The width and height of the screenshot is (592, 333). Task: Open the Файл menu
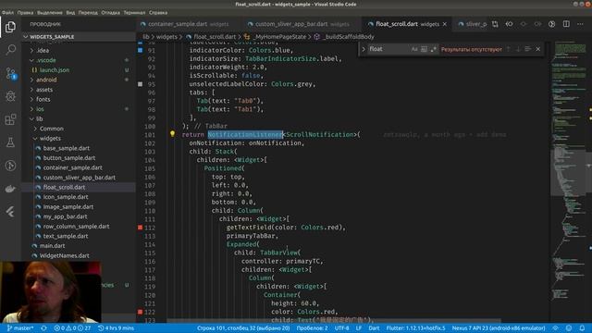[8, 12]
